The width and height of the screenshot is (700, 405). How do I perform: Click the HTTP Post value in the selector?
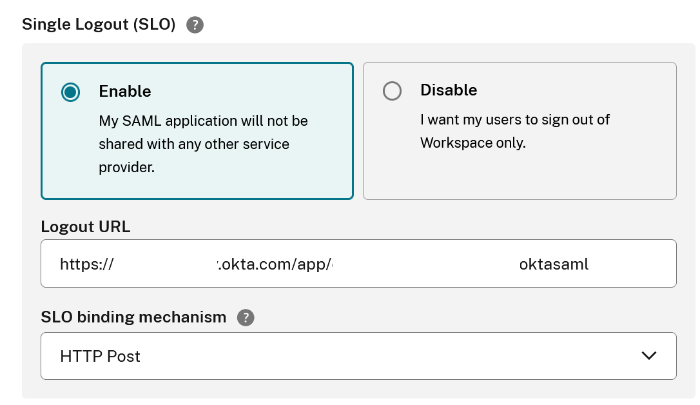[99, 355]
